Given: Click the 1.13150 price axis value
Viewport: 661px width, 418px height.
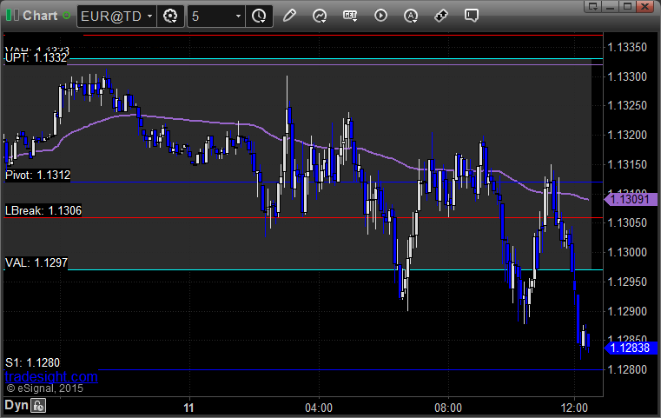Looking at the screenshot, I should tap(627, 164).
